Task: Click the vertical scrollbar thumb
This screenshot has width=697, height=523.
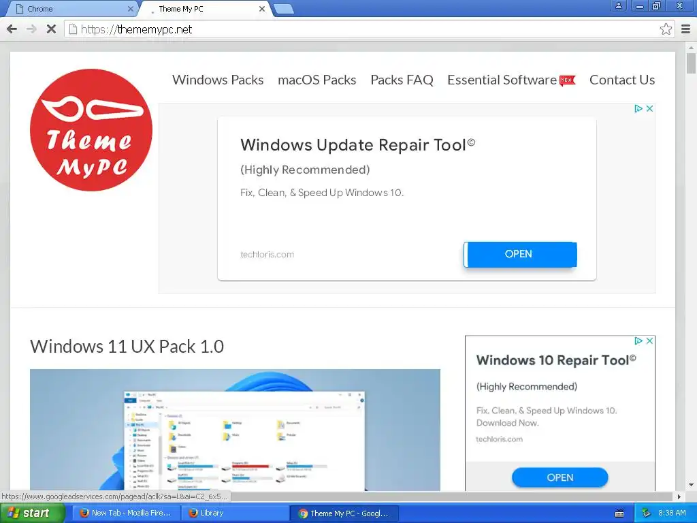Action: (691, 63)
